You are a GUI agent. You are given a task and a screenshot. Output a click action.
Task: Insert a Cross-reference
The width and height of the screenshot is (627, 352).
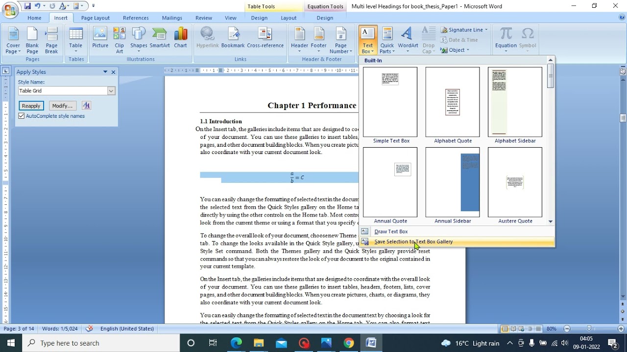coord(265,38)
